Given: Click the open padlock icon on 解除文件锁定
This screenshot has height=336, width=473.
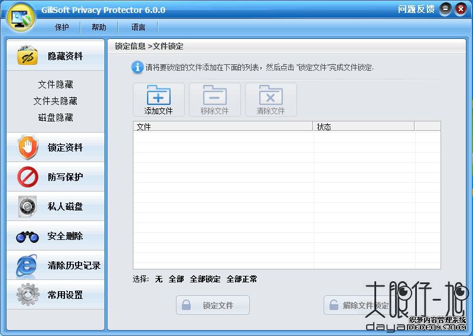Looking at the screenshot, I should pos(334,305).
